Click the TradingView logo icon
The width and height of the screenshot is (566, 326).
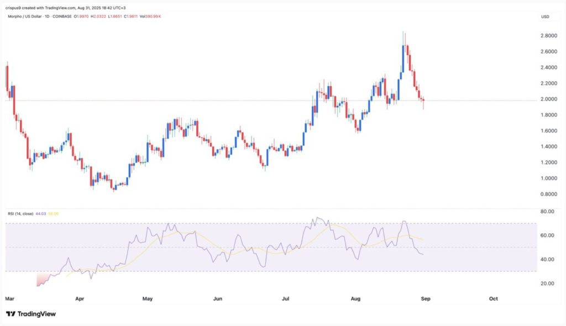point(11,314)
